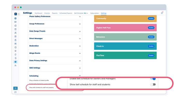Collapse the Scheduling section chevron
The height and width of the screenshot is (100, 178).
point(80,76)
